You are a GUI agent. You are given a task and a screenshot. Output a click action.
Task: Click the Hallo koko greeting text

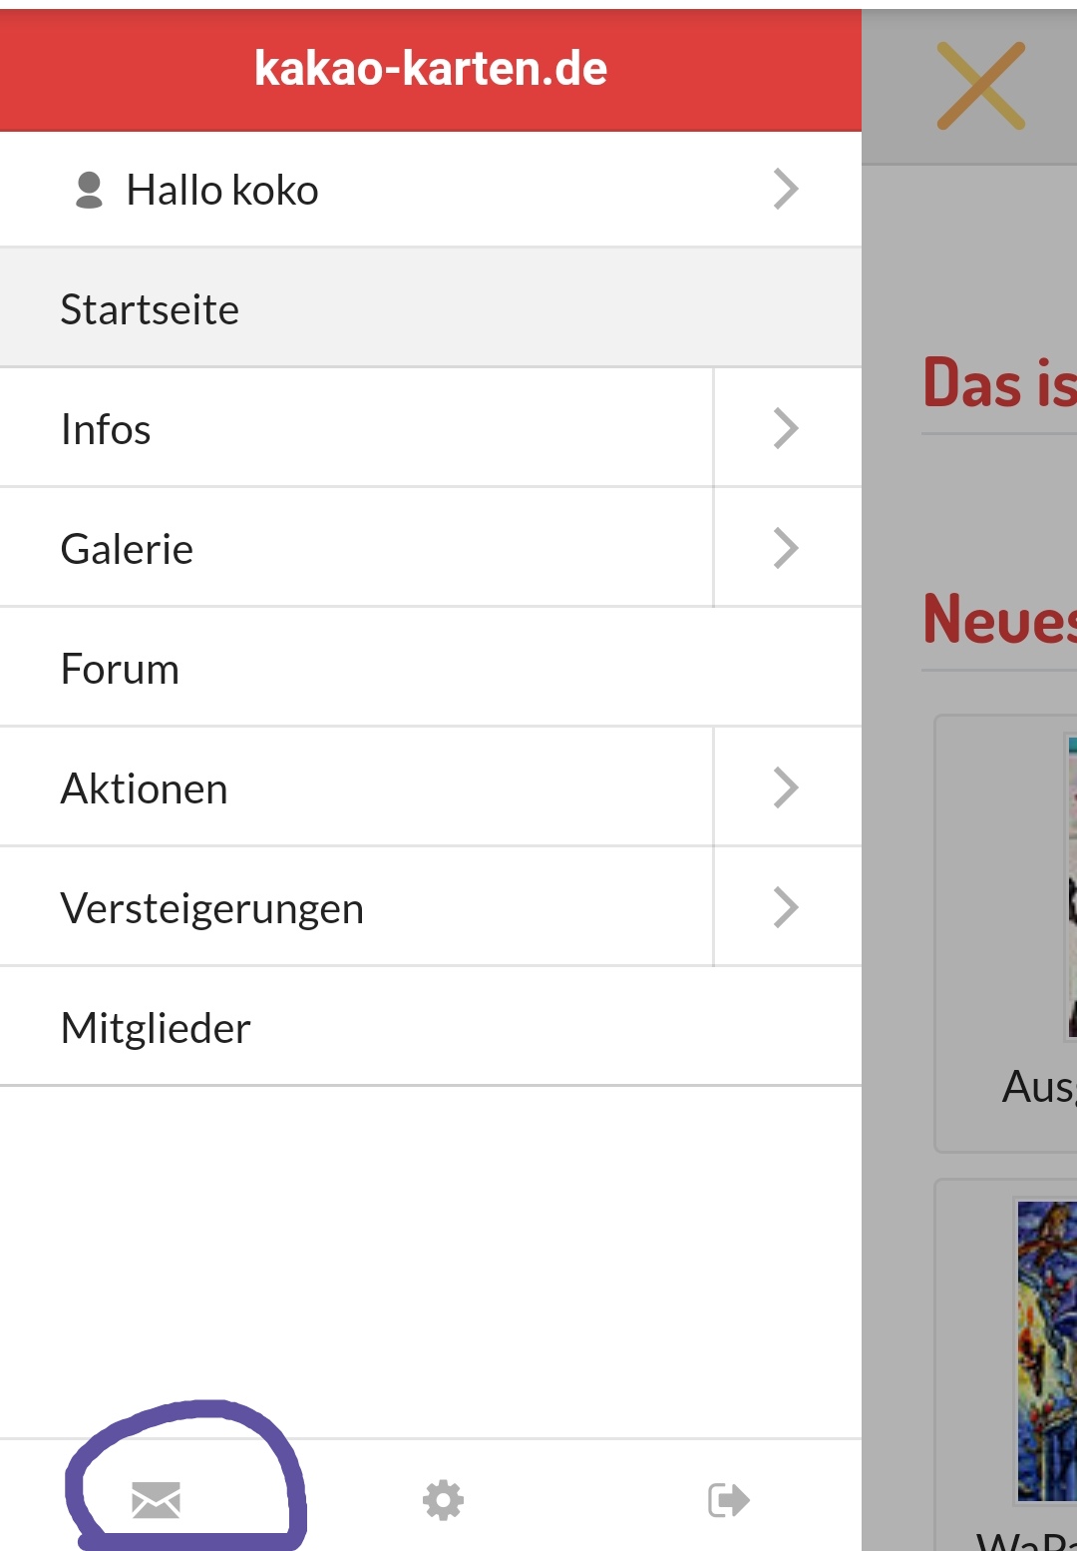[x=222, y=190]
